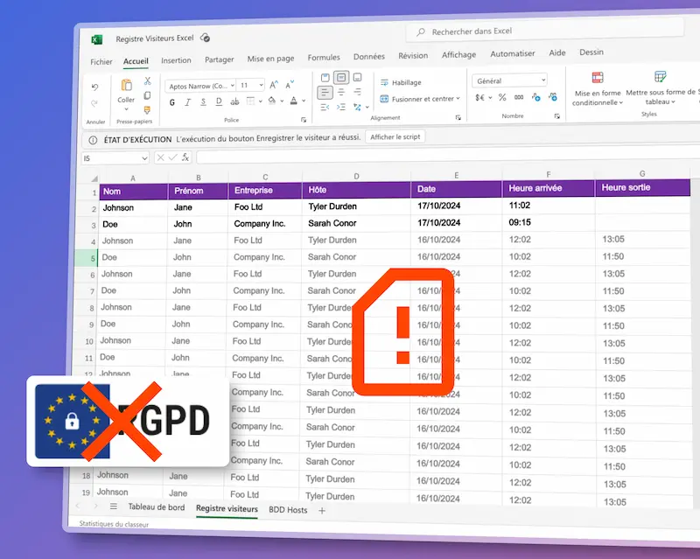The height and width of the screenshot is (559, 700).
Task: Select the format painter brush icon
Action: 147,110
